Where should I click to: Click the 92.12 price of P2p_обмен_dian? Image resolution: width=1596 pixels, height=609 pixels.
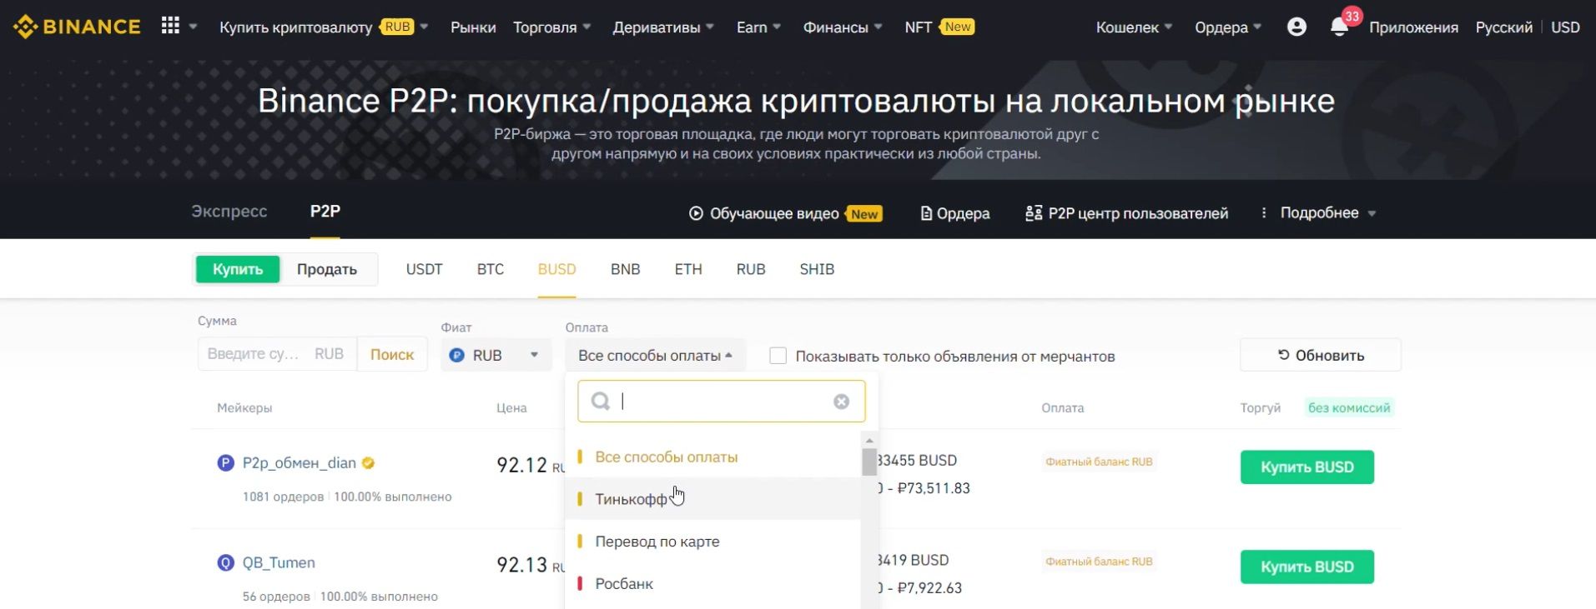click(521, 465)
